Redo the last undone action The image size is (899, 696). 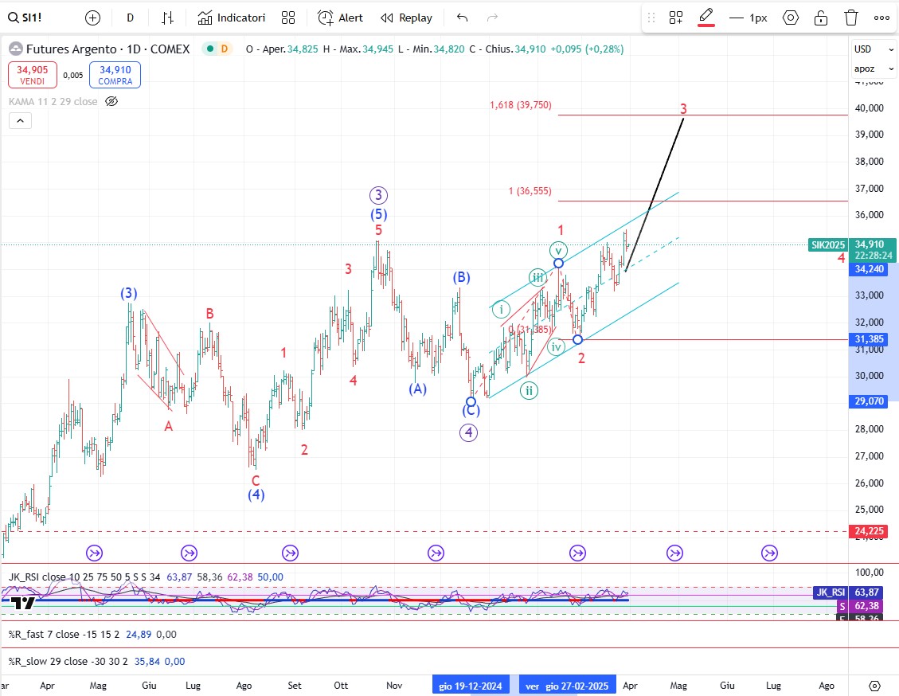pyautogui.click(x=492, y=18)
